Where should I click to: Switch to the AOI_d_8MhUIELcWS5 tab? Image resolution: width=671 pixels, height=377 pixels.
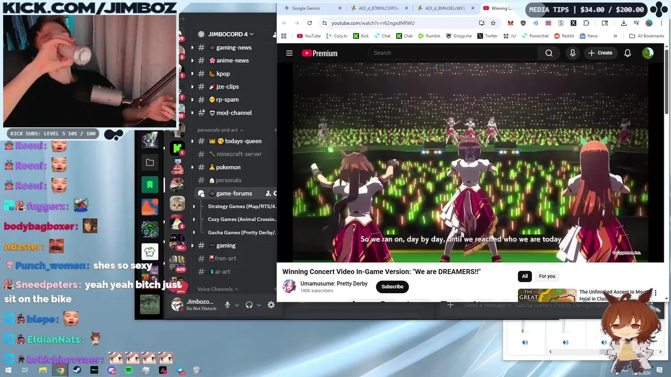(445, 8)
